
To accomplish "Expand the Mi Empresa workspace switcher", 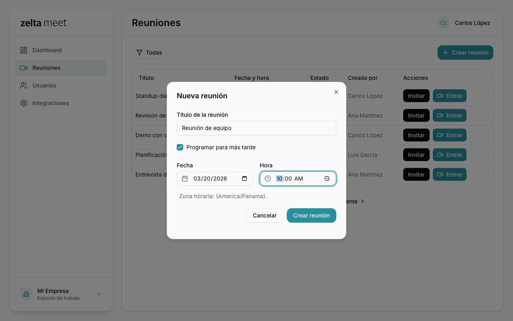I will [99, 294].
